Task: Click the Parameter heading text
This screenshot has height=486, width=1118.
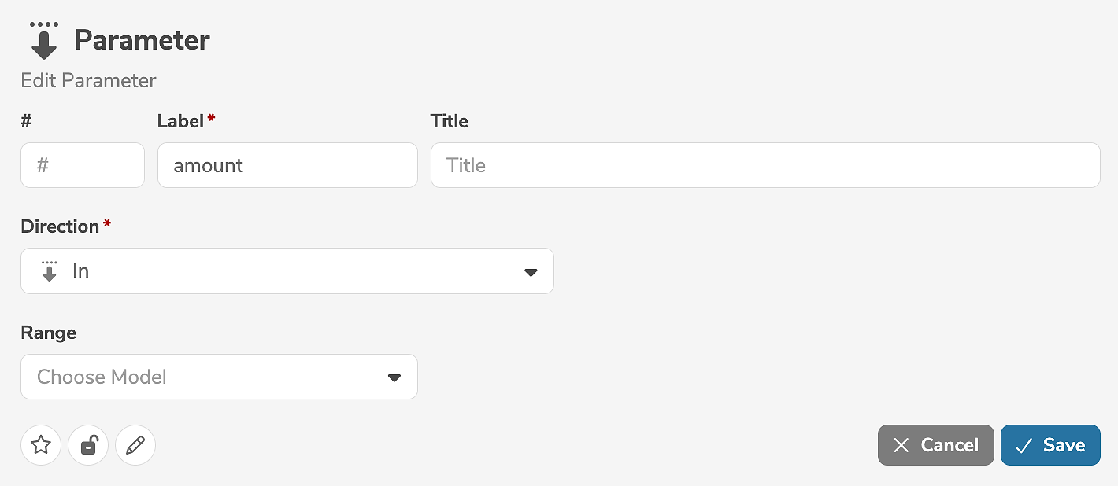Action: point(142,40)
